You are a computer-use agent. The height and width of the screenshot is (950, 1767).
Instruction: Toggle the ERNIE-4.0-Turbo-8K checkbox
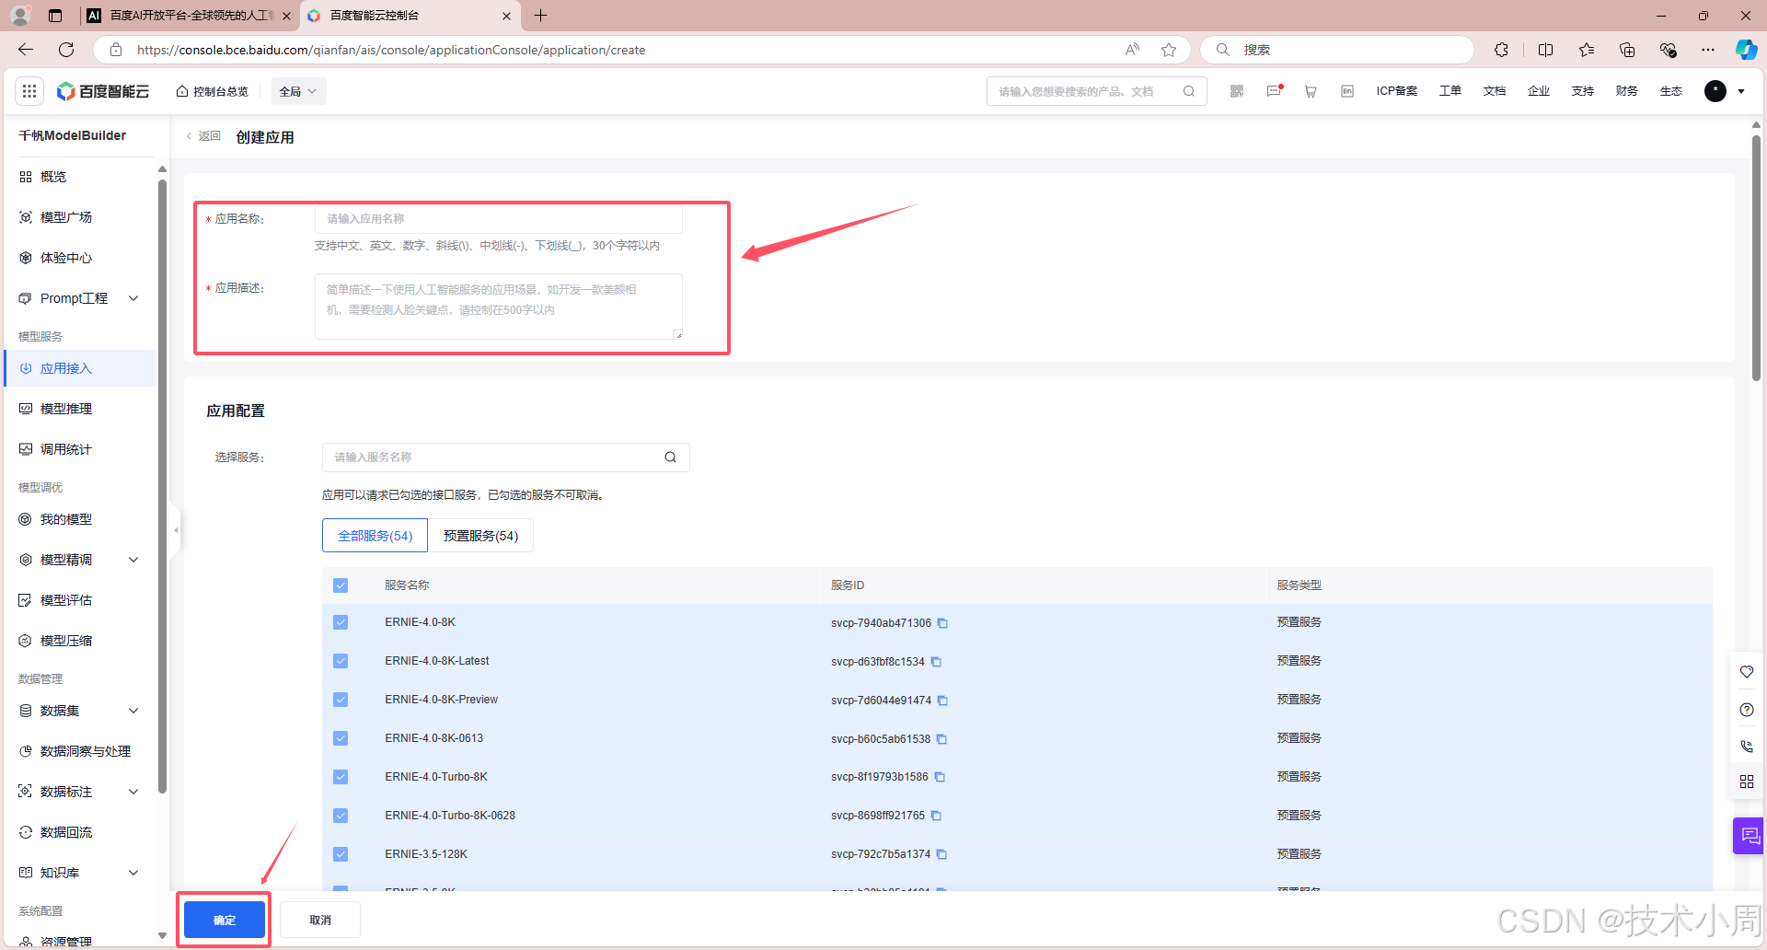click(x=341, y=777)
